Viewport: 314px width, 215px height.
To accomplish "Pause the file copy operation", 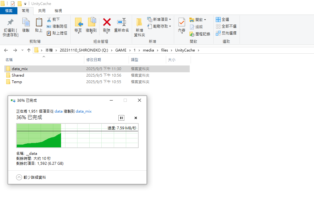I will point(122,118).
